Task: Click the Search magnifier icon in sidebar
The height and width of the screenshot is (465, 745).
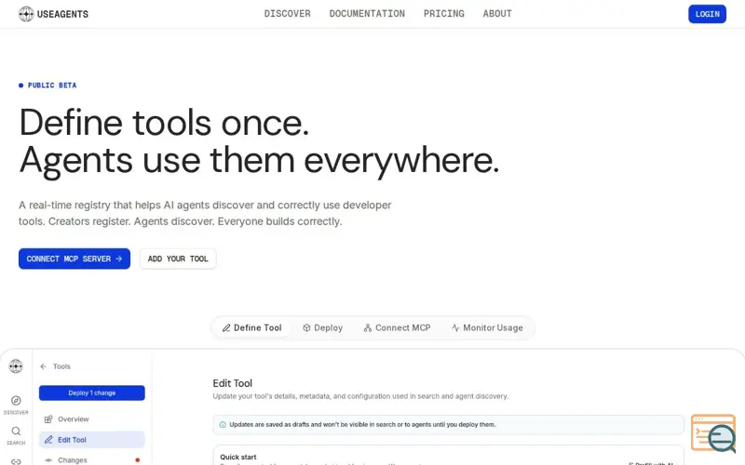Action: point(16,431)
